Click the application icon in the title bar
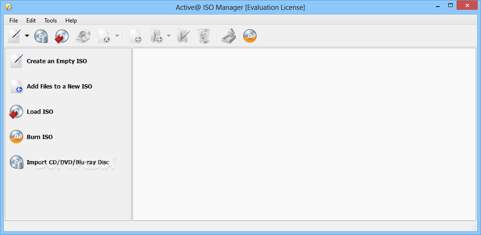This screenshot has height=235, width=481. (8, 7)
